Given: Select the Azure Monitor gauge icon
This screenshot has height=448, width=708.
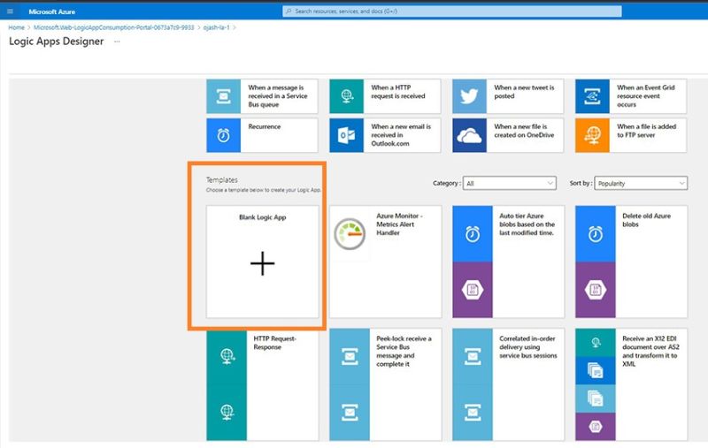Looking at the screenshot, I should pos(350,234).
